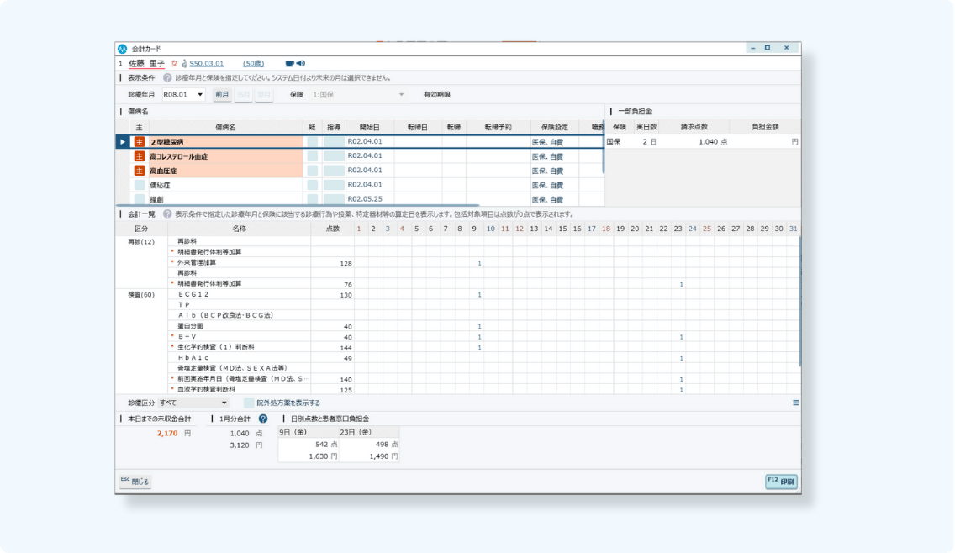Click the speaker icon in patient header
Viewport: 955px width, 553px height.
300,63
